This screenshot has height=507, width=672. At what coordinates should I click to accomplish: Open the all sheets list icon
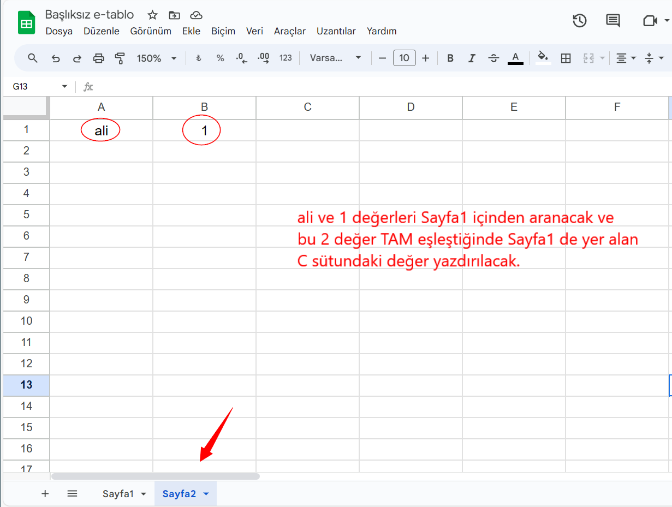click(72, 494)
